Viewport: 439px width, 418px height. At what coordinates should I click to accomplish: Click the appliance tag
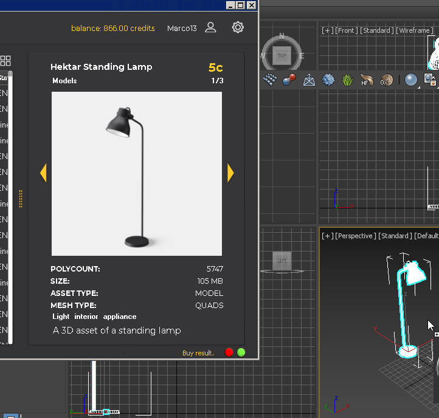[120, 317]
